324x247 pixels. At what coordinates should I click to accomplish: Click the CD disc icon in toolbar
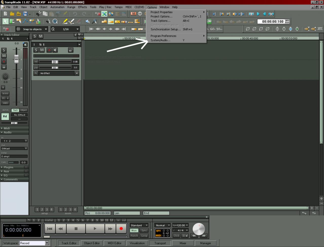pyautogui.click(x=140, y=14)
